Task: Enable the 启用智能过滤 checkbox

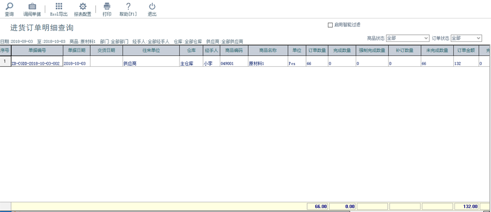Action: (330, 26)
